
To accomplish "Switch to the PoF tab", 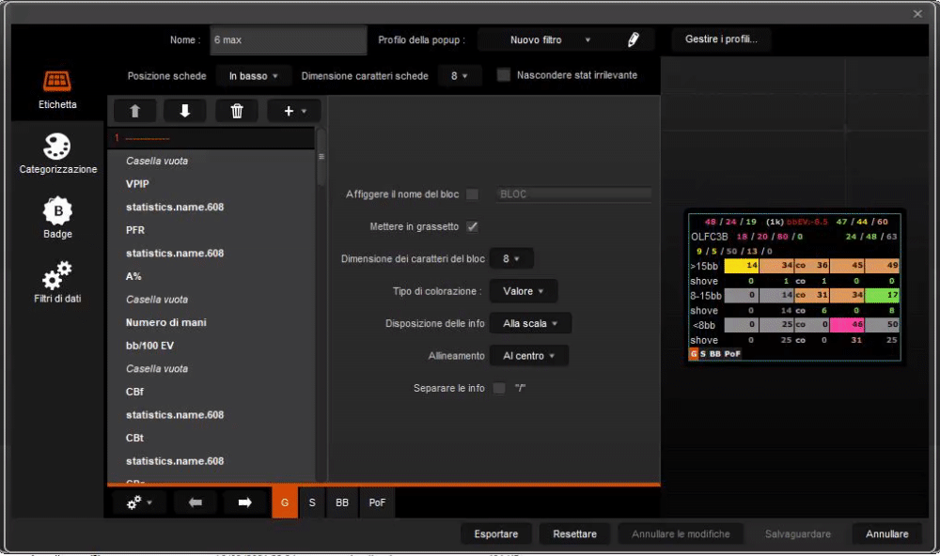I will click(x=377, y=502).
